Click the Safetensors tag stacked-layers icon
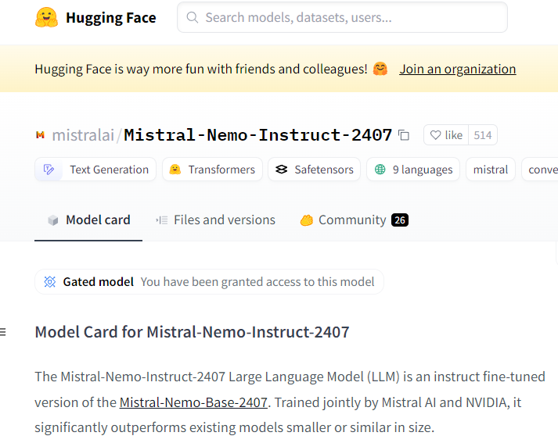This screenshot has height=443, width=558. pos(281,170)
